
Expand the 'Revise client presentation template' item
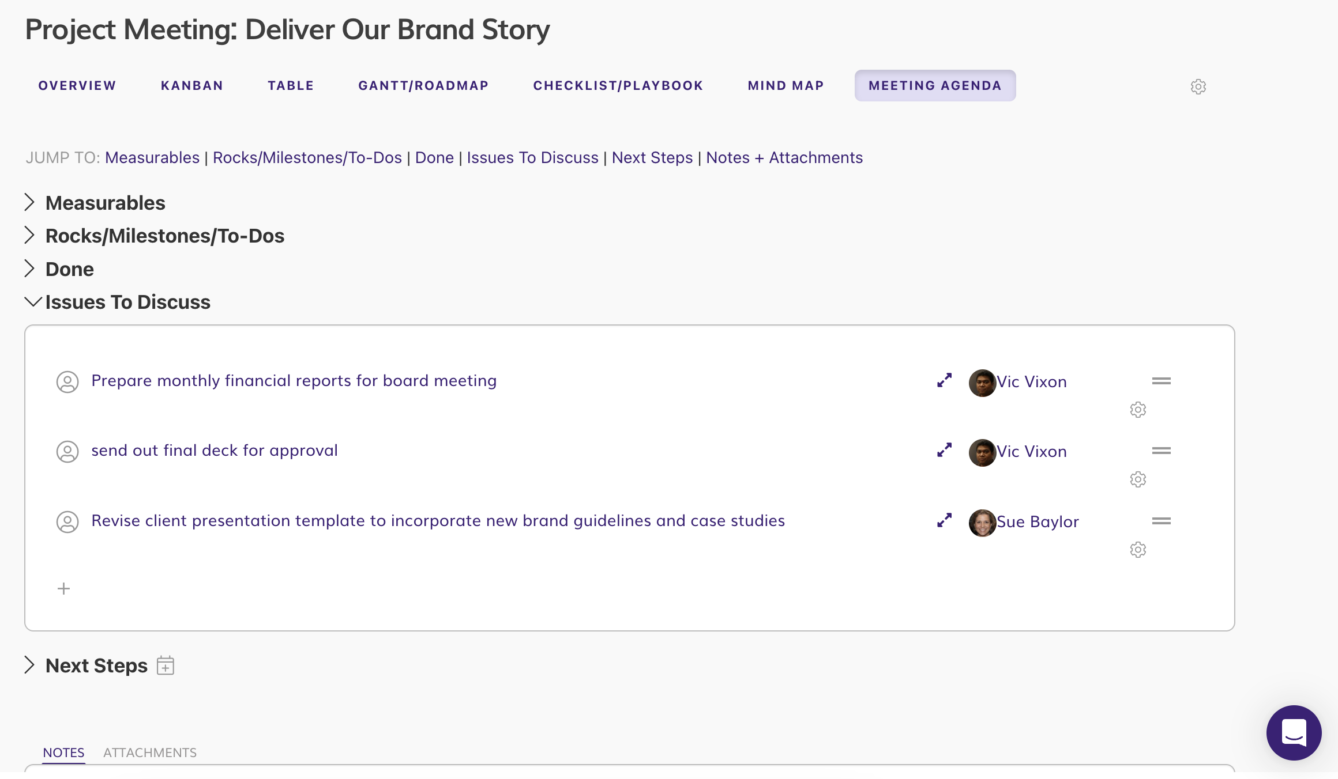pyautogui.click(x=944, y=520)
